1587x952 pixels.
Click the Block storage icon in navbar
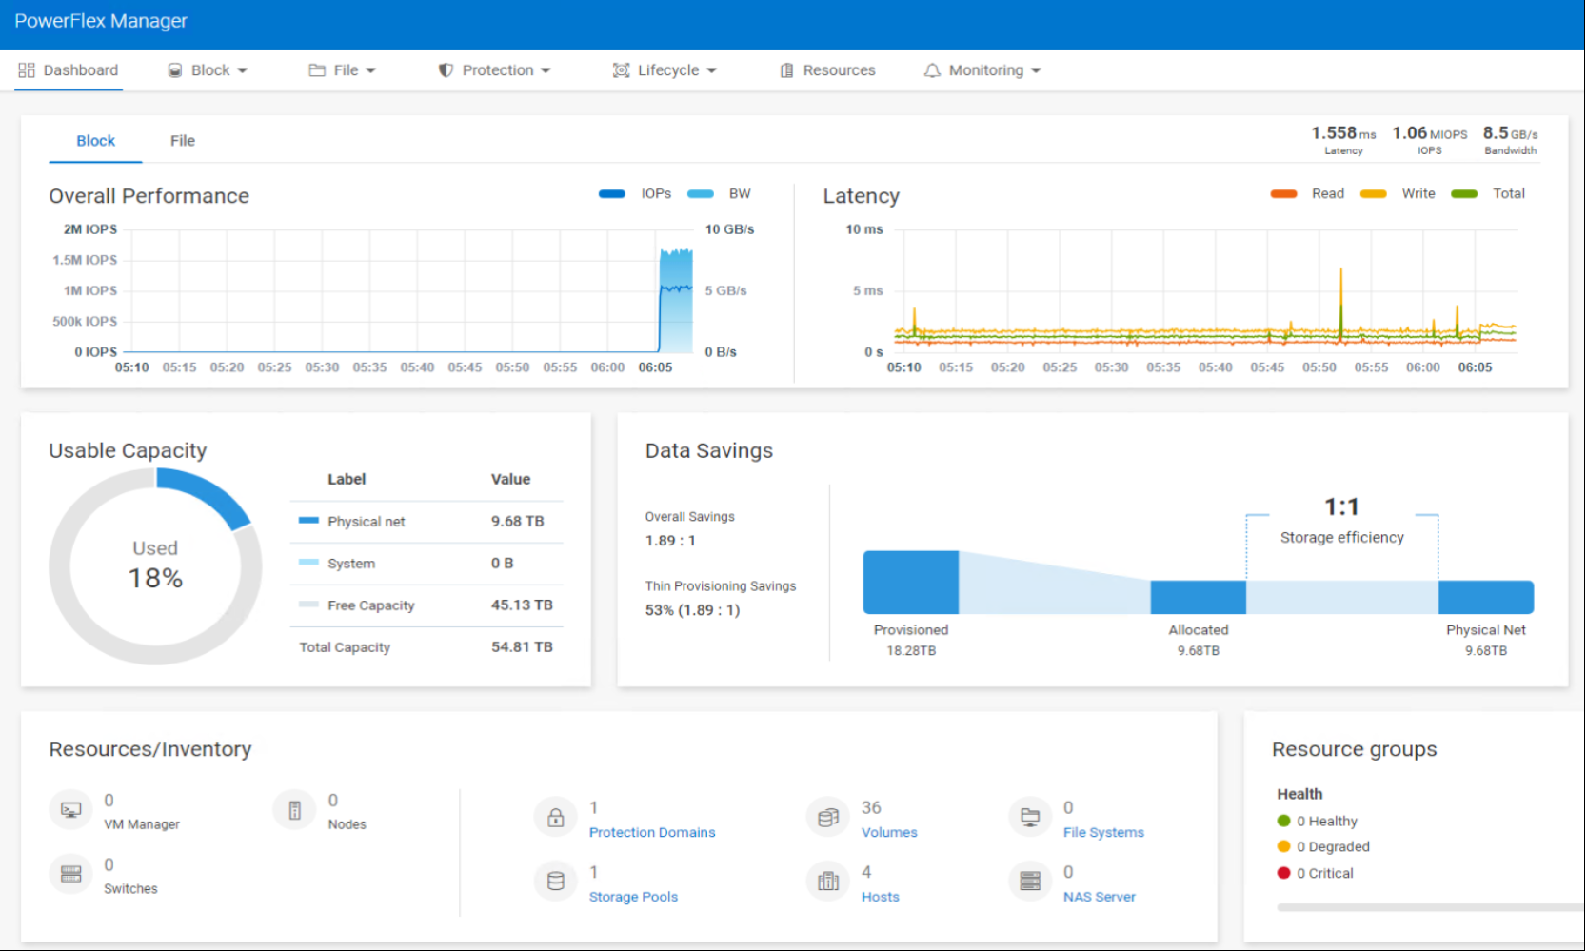[175, 70]
